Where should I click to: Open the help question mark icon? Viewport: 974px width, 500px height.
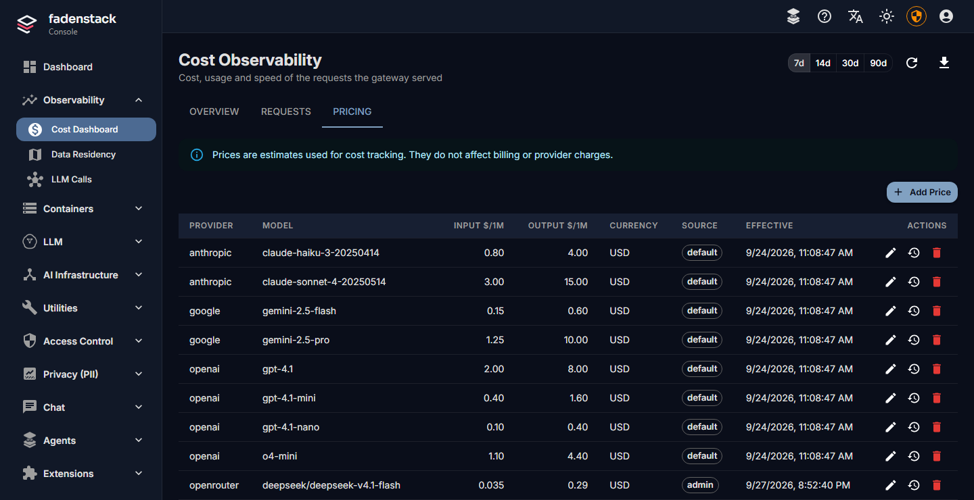pos(825,16)
